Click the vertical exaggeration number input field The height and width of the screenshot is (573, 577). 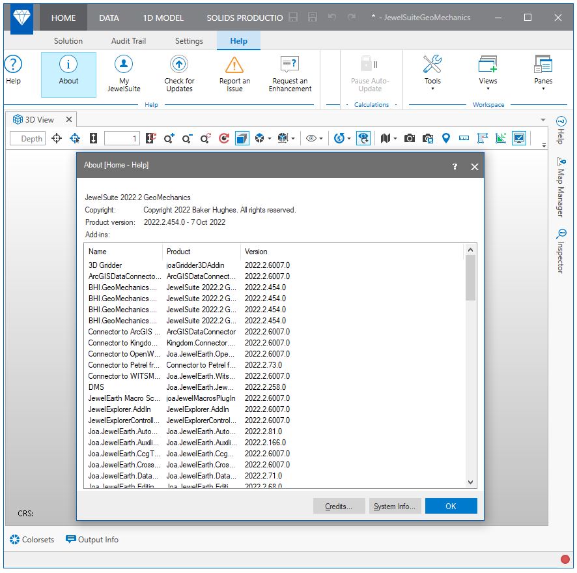point(122,138)
